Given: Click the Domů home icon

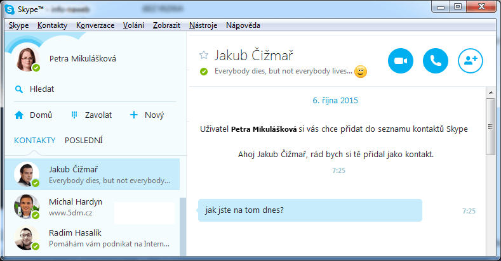Looking at the screenshot, I should tap(19, 115).
